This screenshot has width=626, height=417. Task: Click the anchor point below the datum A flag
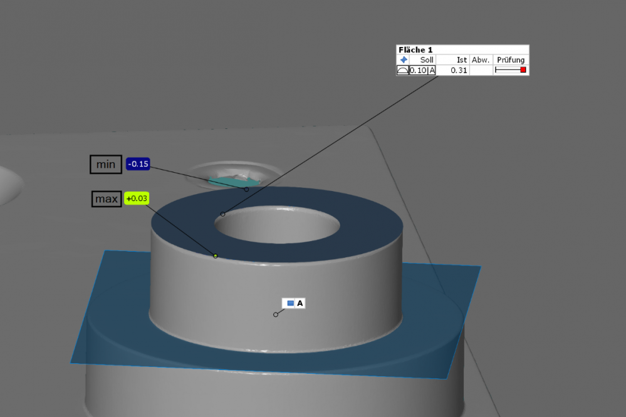point(276,314)
